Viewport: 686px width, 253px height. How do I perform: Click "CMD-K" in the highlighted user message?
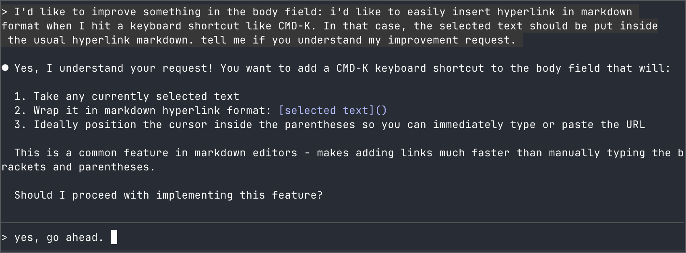pos(294,26)
